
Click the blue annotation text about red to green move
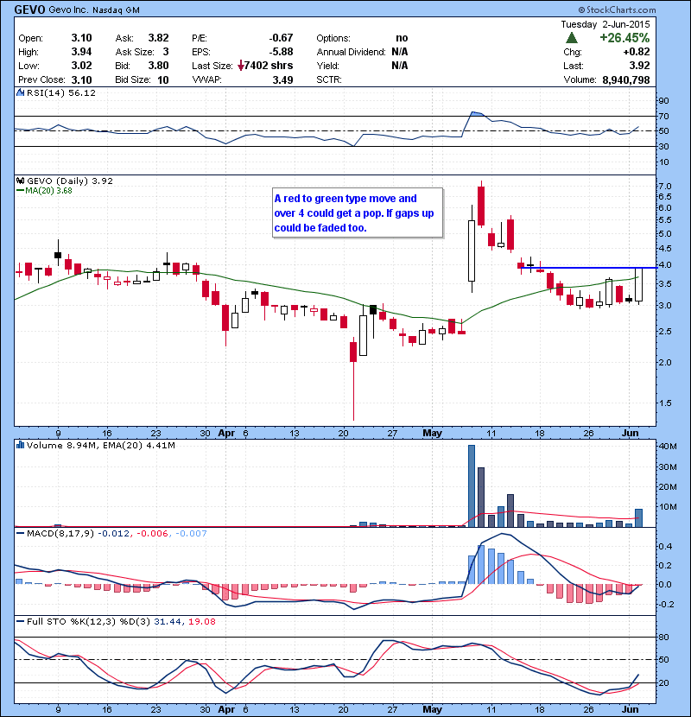tap(354, 213)
